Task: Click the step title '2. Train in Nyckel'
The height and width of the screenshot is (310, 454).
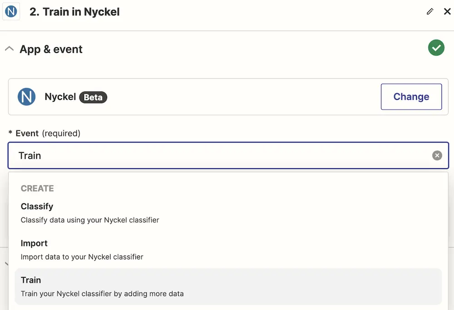Action: coord(74,12)
